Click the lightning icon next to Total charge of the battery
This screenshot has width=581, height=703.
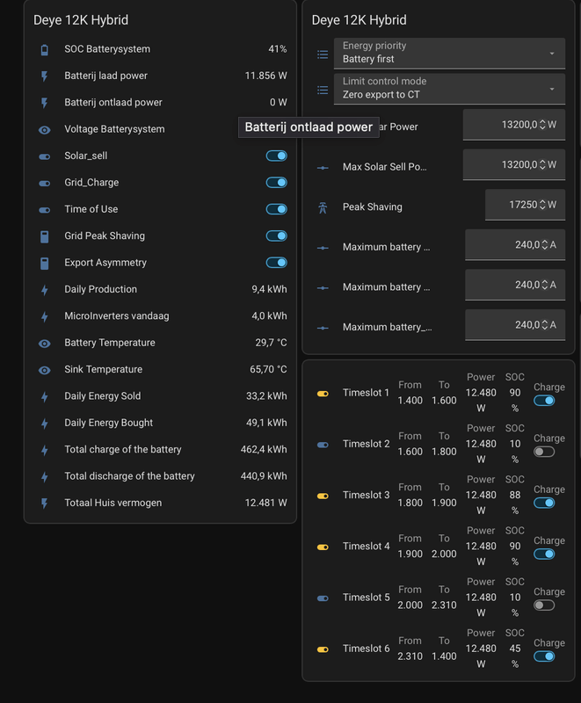[44, 450]
